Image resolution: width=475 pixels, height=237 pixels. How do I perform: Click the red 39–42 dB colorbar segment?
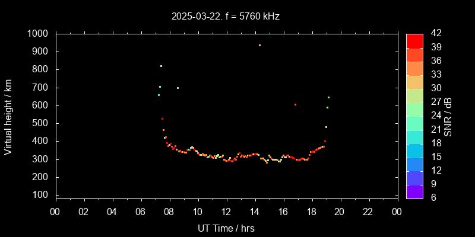pyautogui.click(x=414, y=40)
